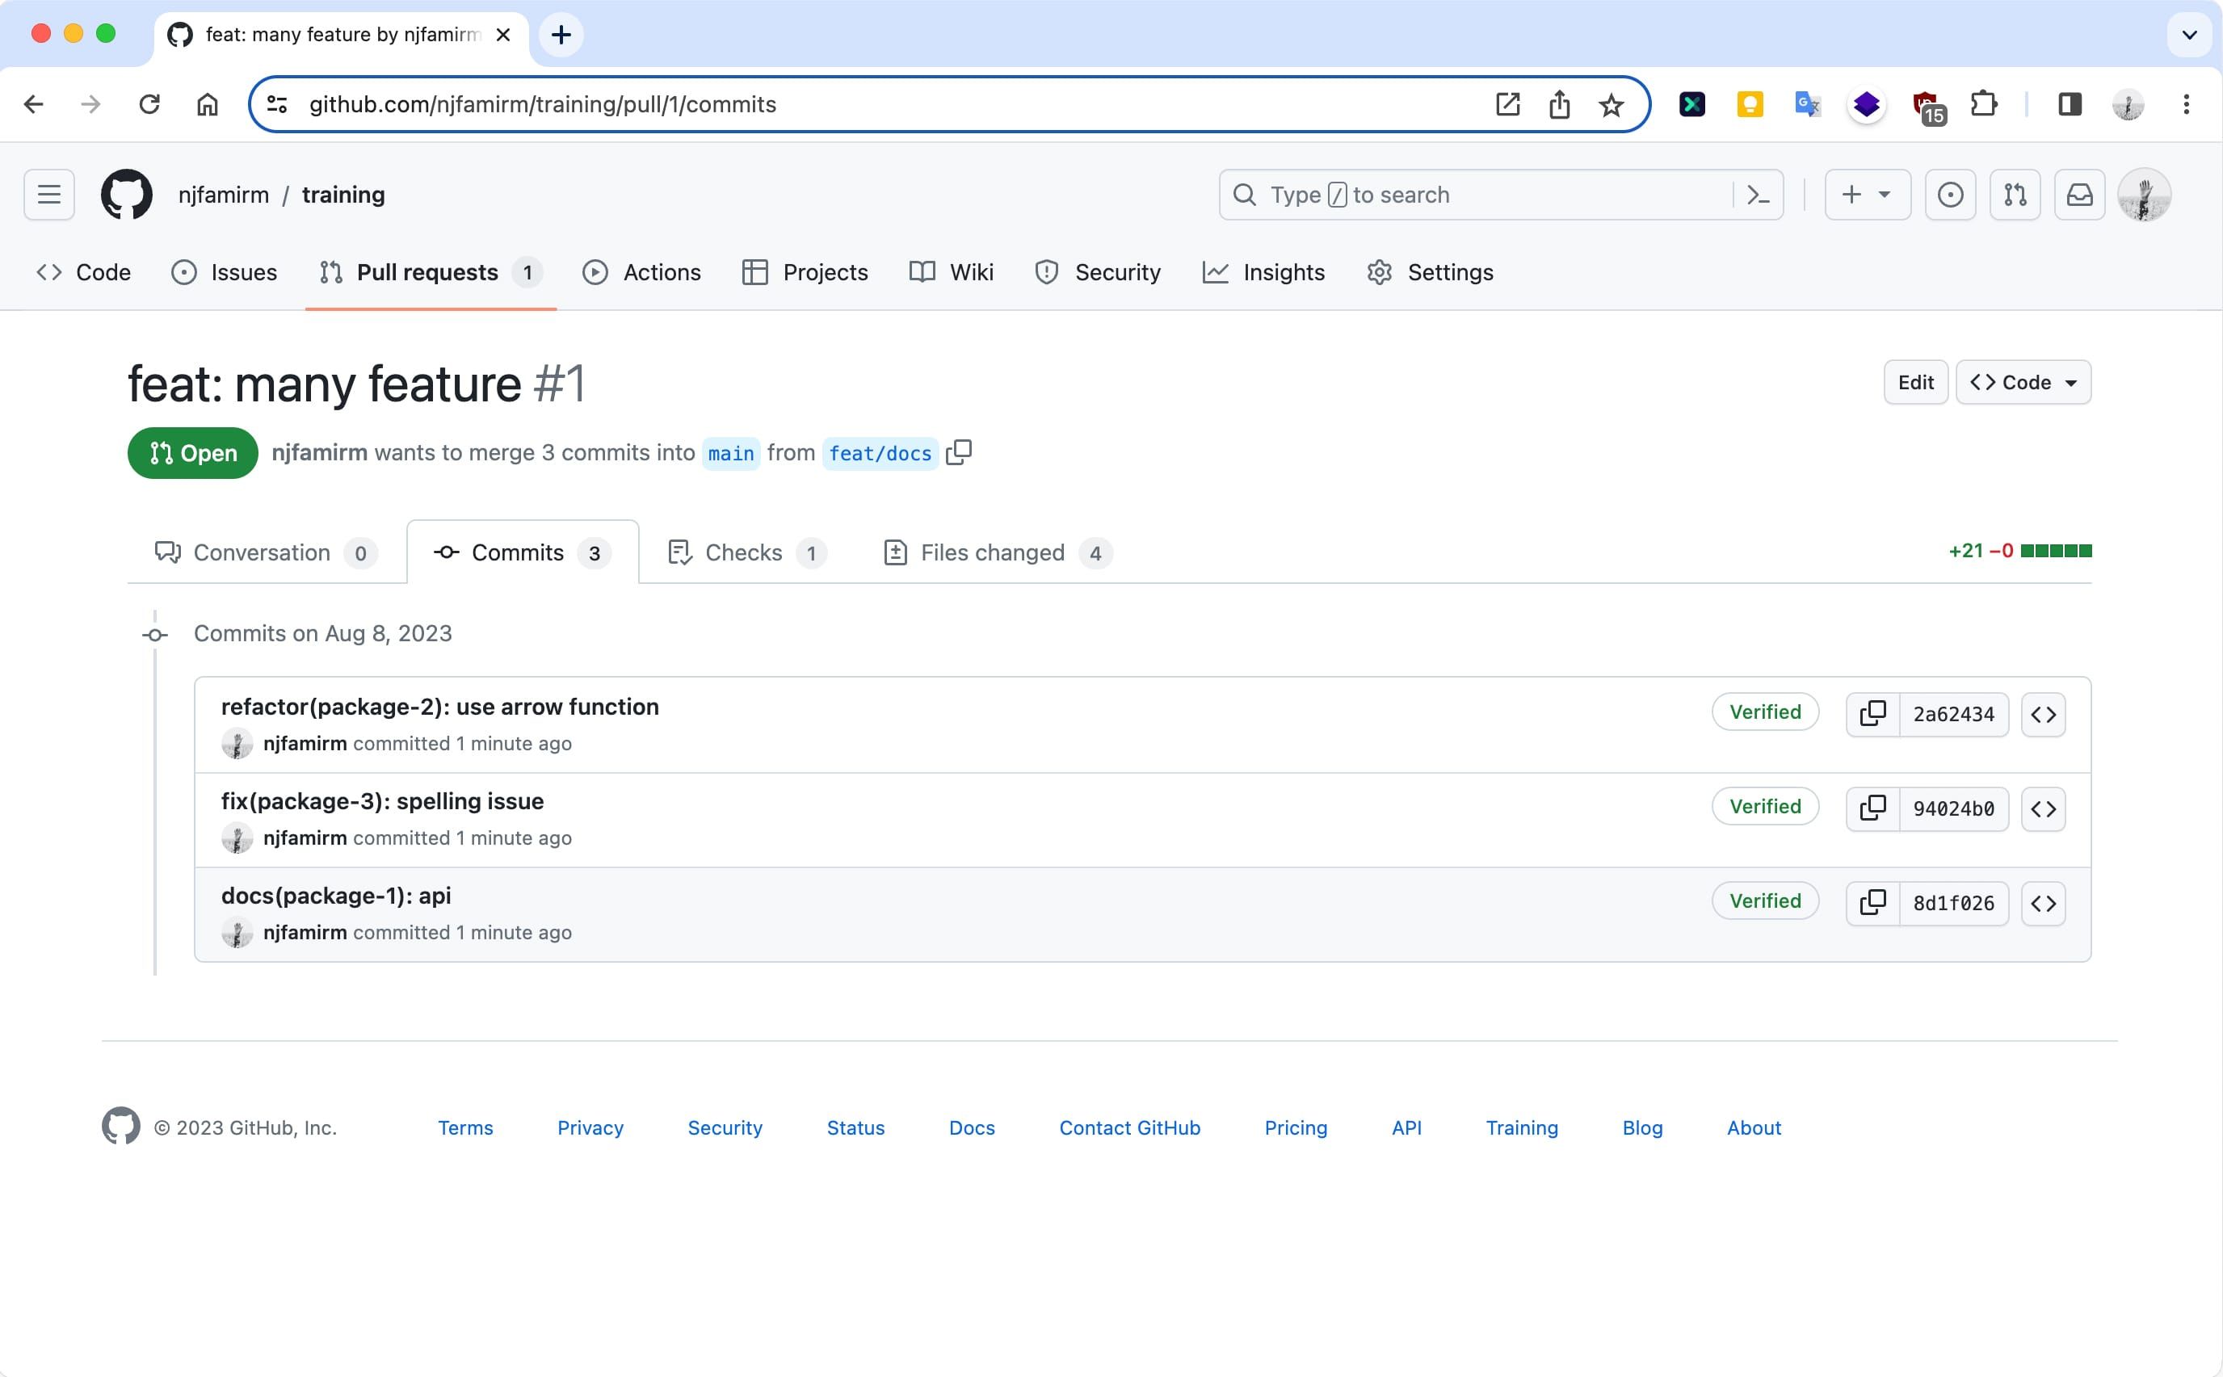Toggle the Verified badge on fix commit

click(1767, 805)
